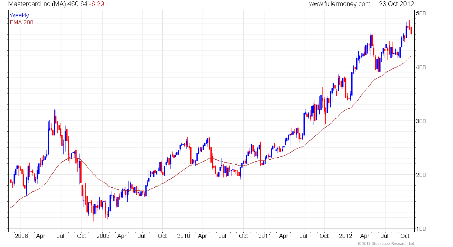Click the 400 price axis label
Viewport: 453px width, 247px height.
pos(420,67)
